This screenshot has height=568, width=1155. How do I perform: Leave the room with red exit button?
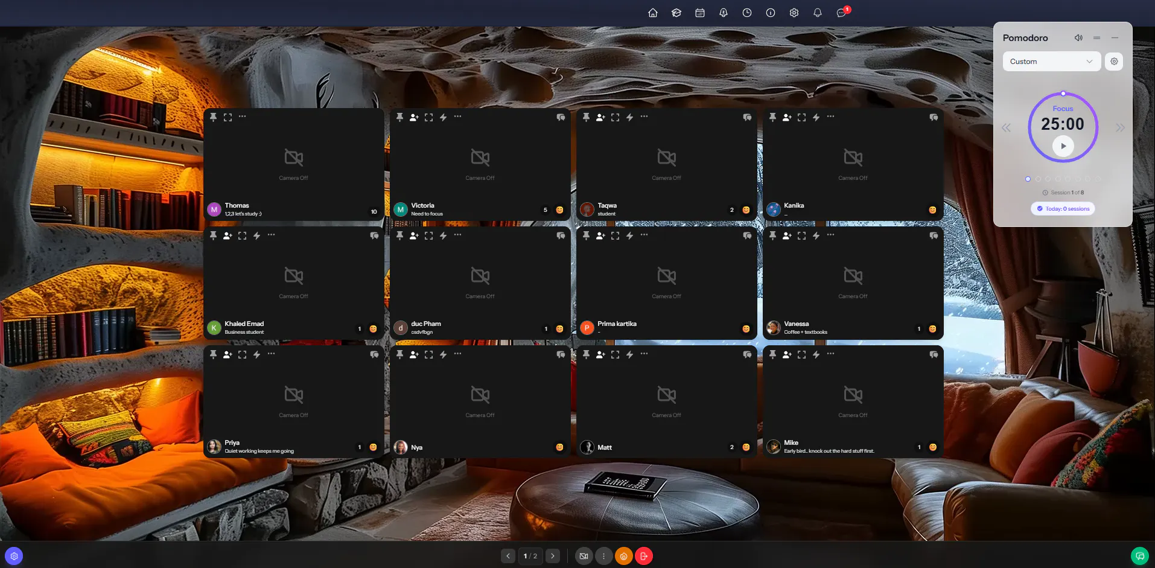tap(644, 556)
